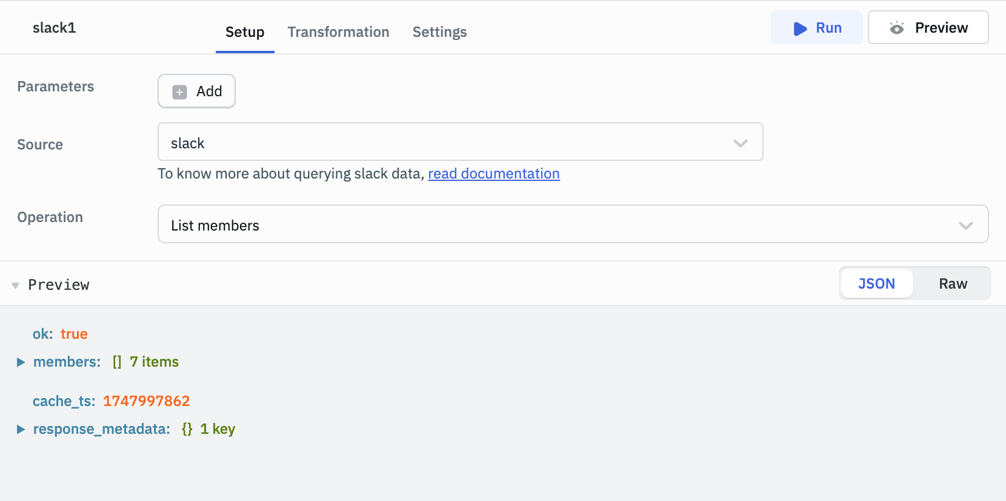Click the eye icon in Preview button

click(x=896, y=28)
